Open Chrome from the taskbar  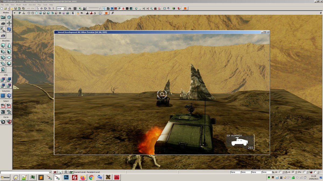coord(91,177)
